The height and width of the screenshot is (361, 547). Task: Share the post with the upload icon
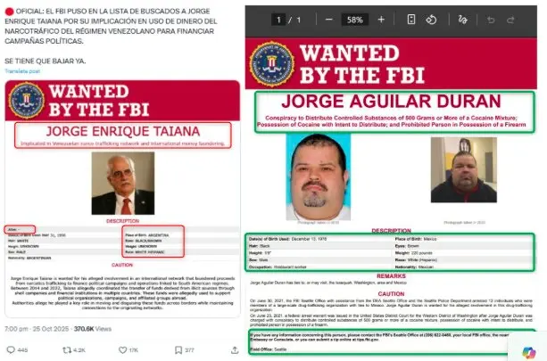pyautogui.click(x=235, y=349)
